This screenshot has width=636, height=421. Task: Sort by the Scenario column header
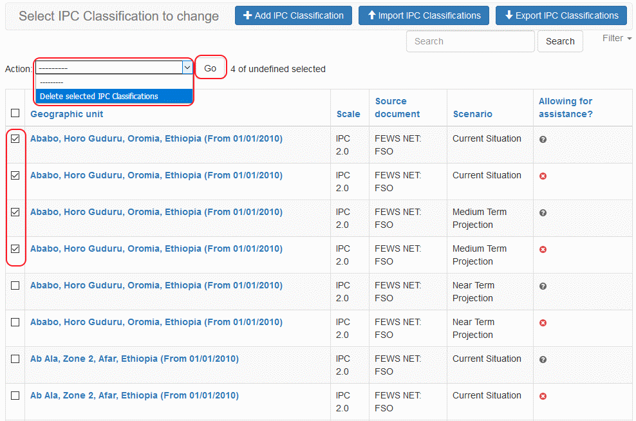(x=472, y=114)
